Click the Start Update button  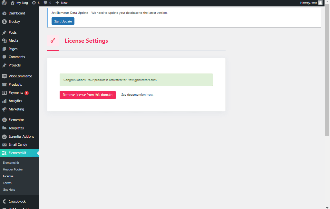tap(63, 21)
